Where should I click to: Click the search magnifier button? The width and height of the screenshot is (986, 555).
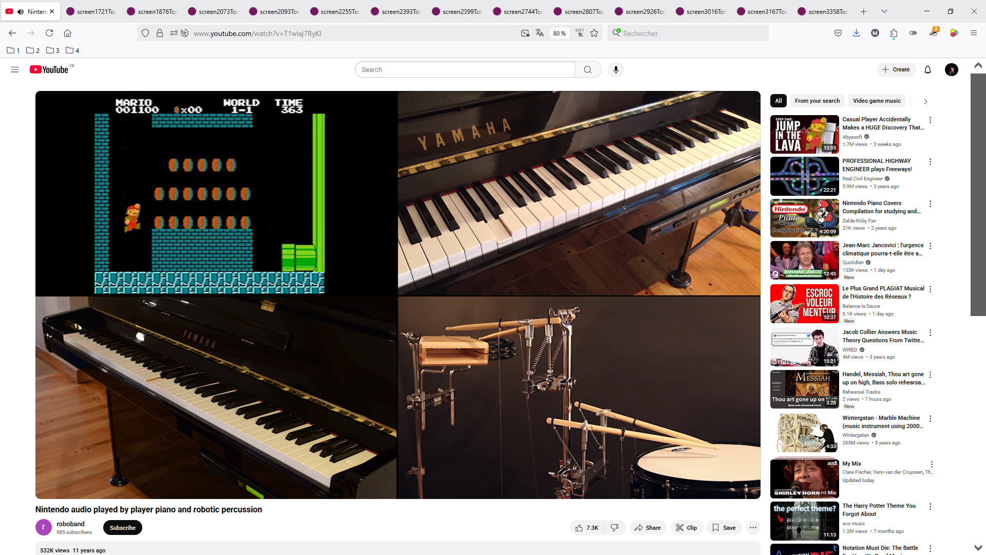(587, 70)
